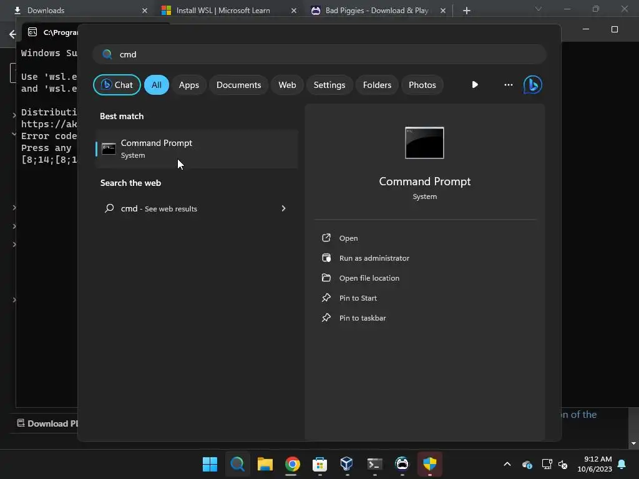Close the Downloads browser tab
This screenshot has height=479, width=639.
[x=144, y=11]
